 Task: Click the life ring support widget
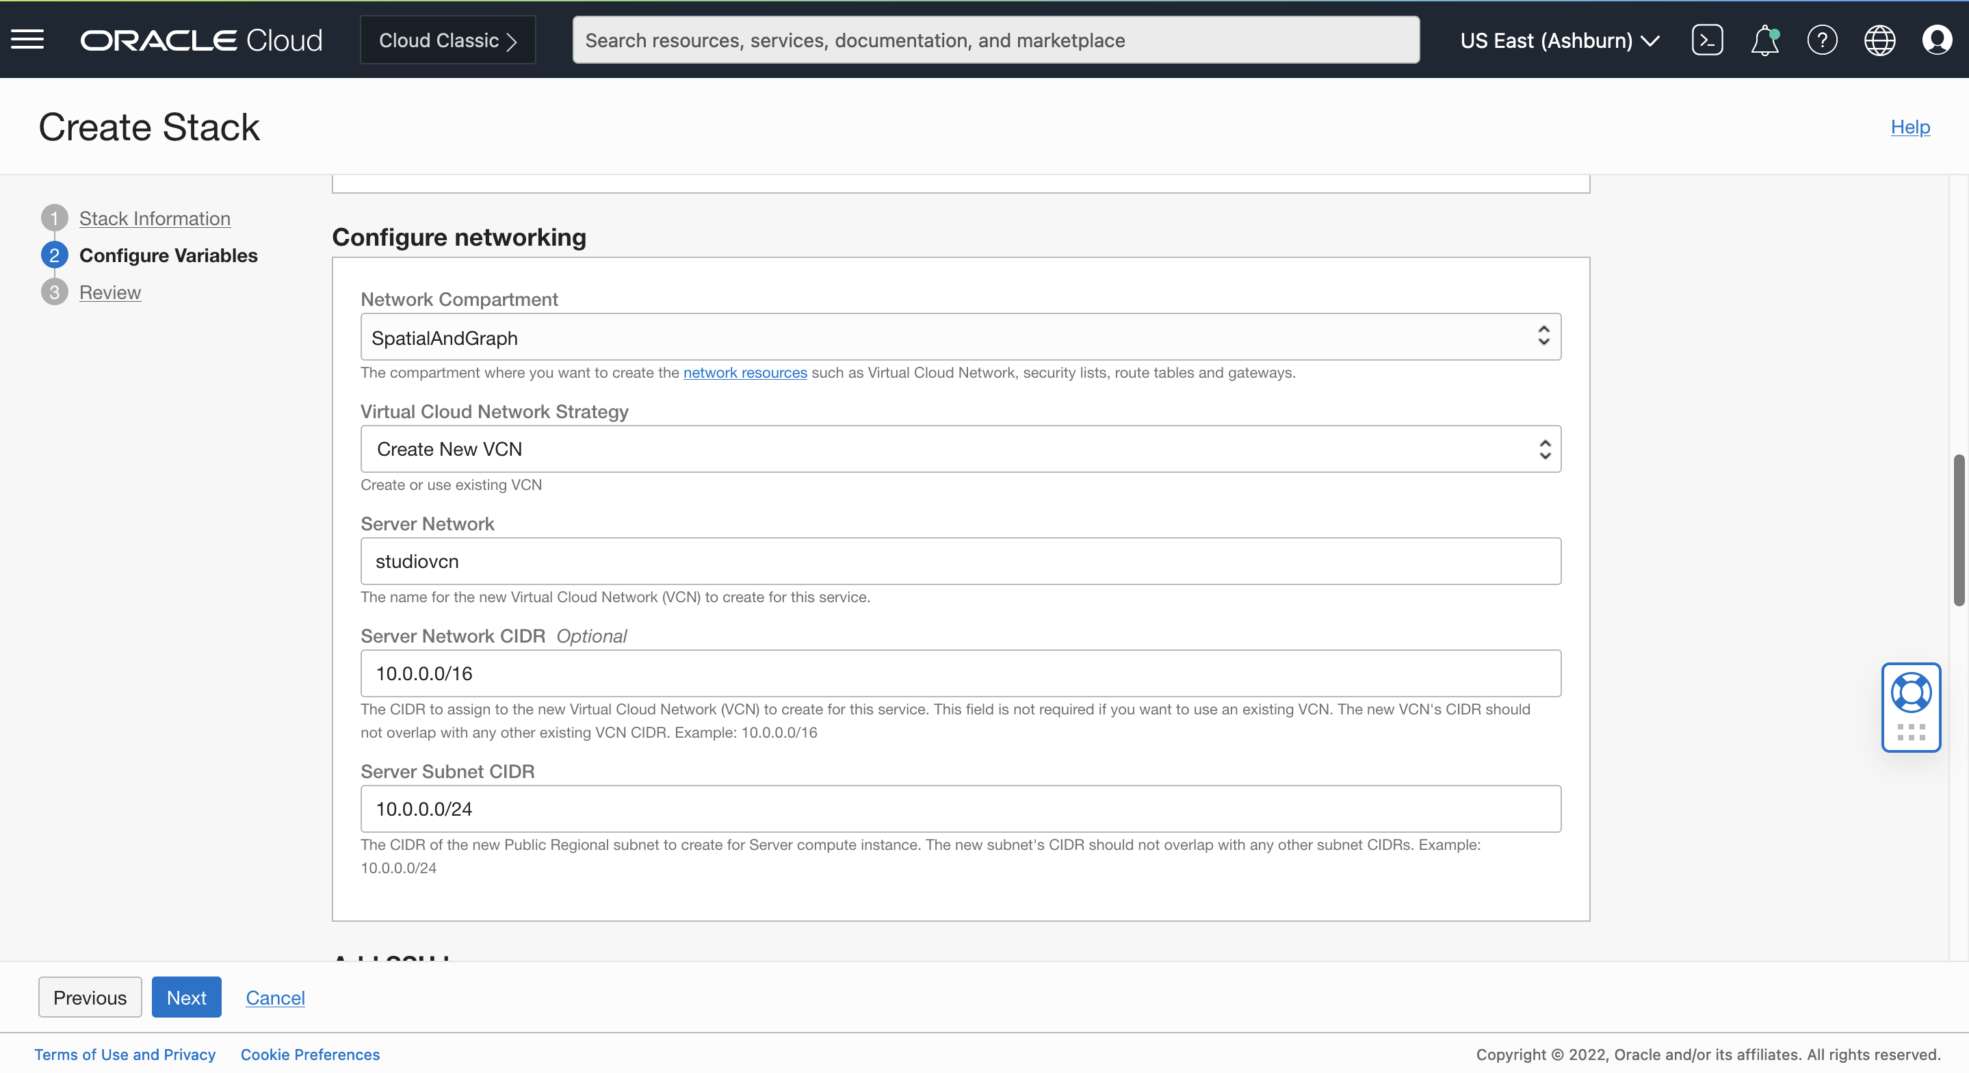coord(1910,693)
